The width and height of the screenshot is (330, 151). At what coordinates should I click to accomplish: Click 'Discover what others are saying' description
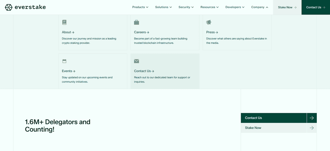pyautogui.click(x=237, y=41)
